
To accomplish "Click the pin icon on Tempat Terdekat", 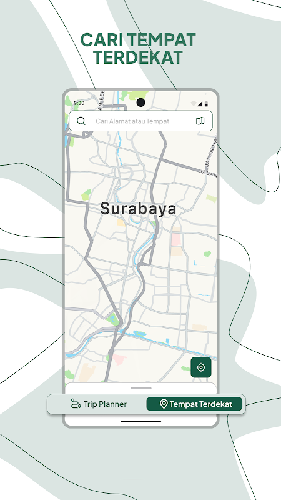I will (x=164, y=404).
